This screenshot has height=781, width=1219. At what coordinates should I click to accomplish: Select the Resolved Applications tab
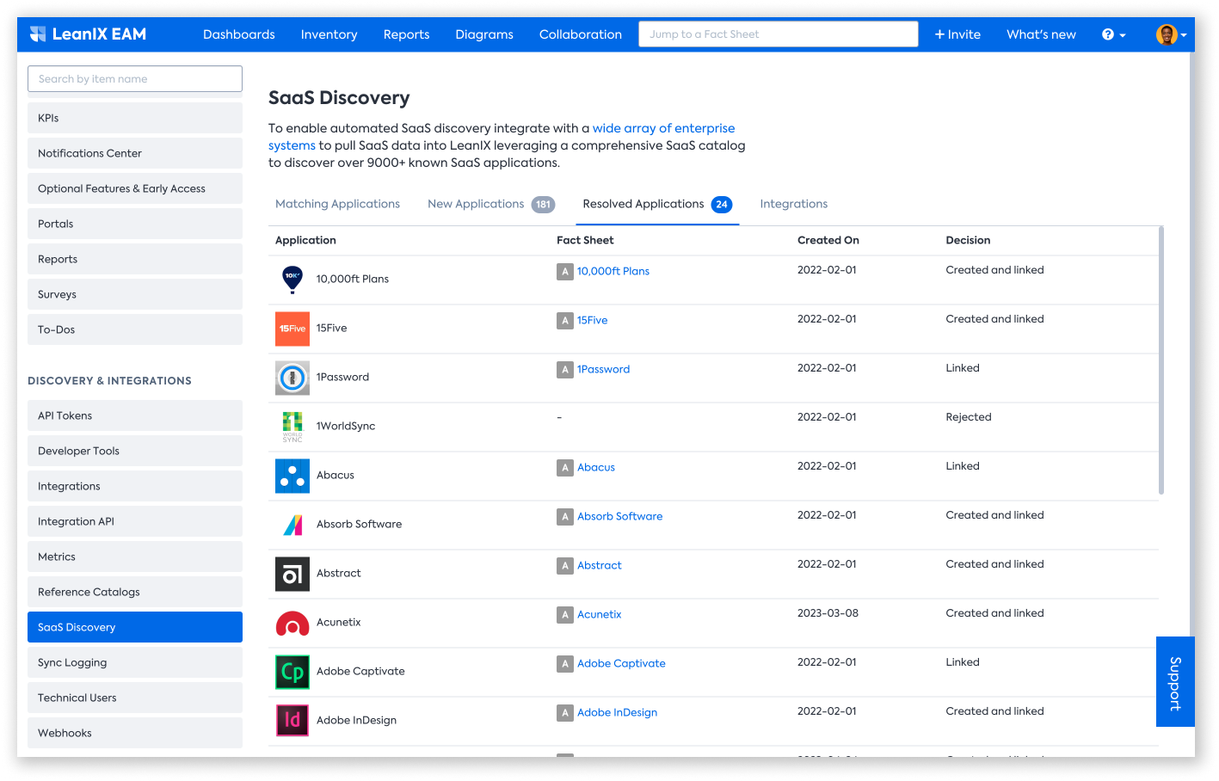[x=657, y=204]
